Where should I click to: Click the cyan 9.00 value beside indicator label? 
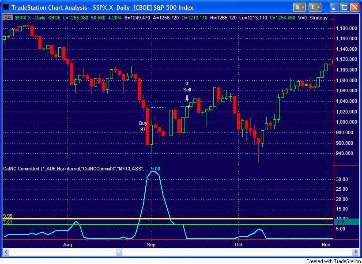pyautogui.click(x=155, y=169)
